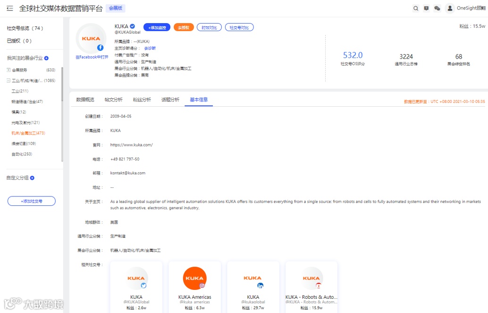This screenshot has height=313, width=488.
Task: Open the search magnifier icon in header
Action: (415, 8)
